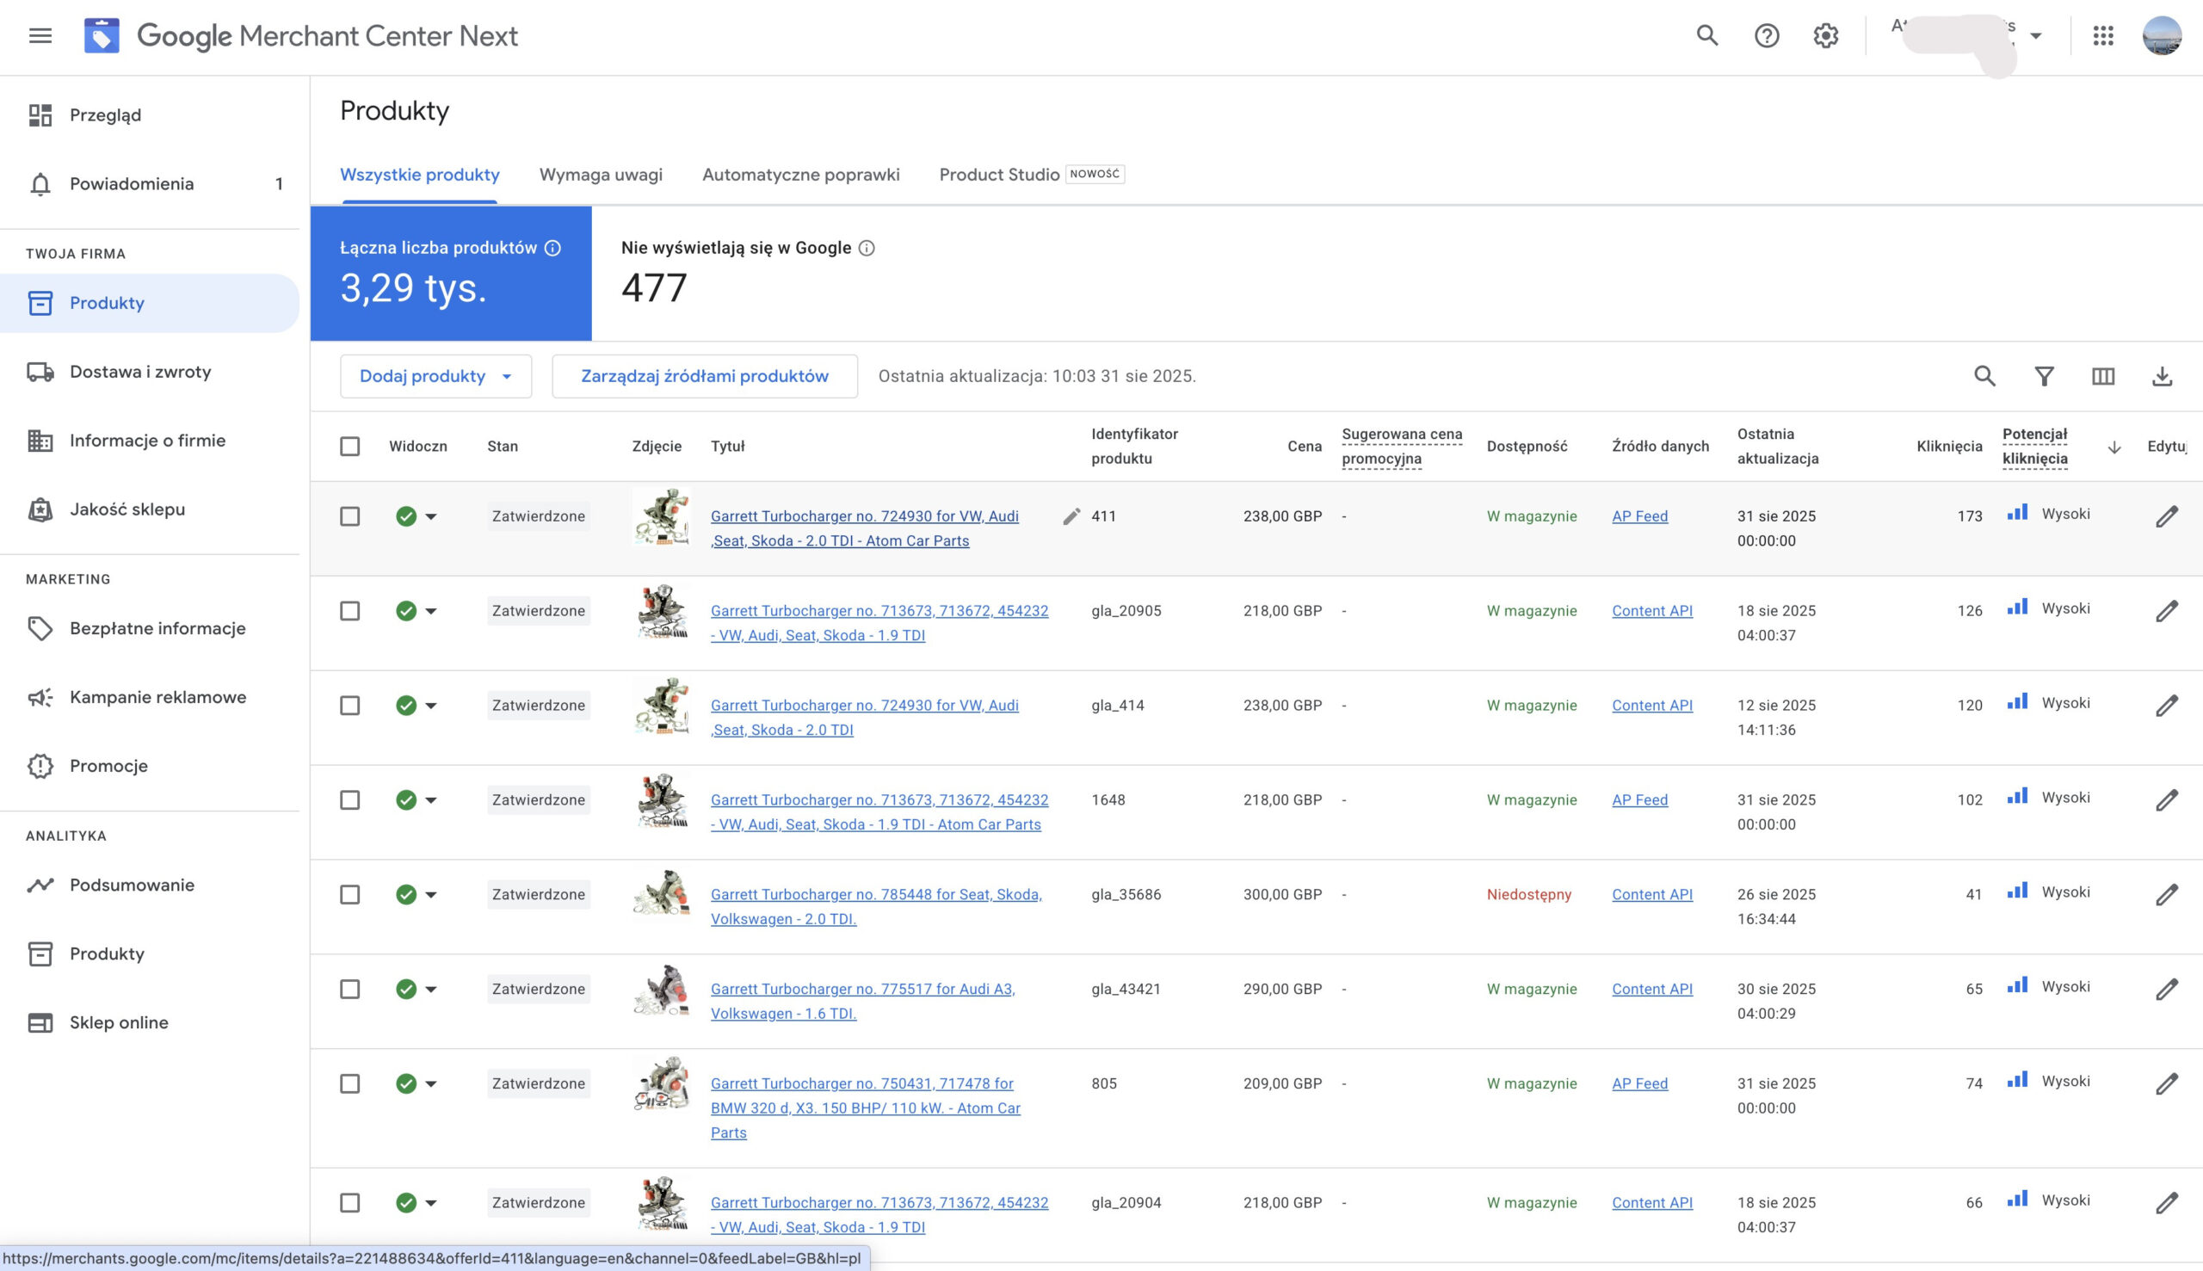2203x1271 pixels.
Task: Click thumbnail image of product gla_43421
Action: point(662,989)
